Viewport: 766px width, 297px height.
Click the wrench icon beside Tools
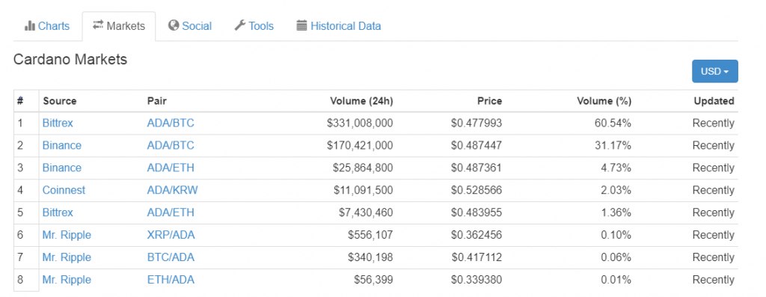point(240,25)
